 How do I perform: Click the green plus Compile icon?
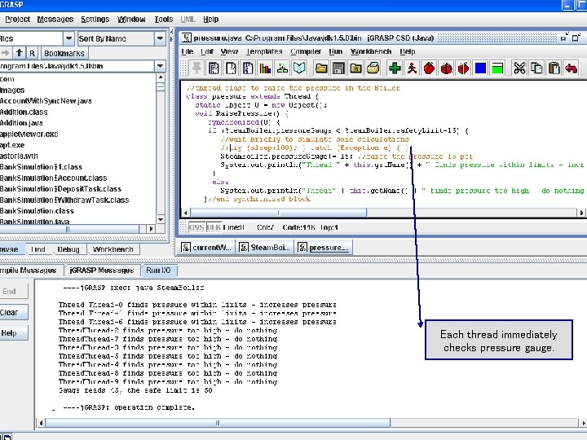point(395,68)
